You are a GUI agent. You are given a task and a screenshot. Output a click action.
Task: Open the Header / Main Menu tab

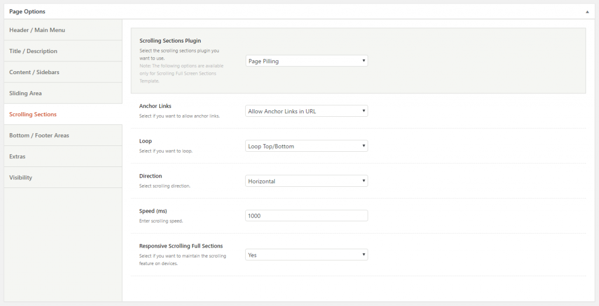coord(37,30)
